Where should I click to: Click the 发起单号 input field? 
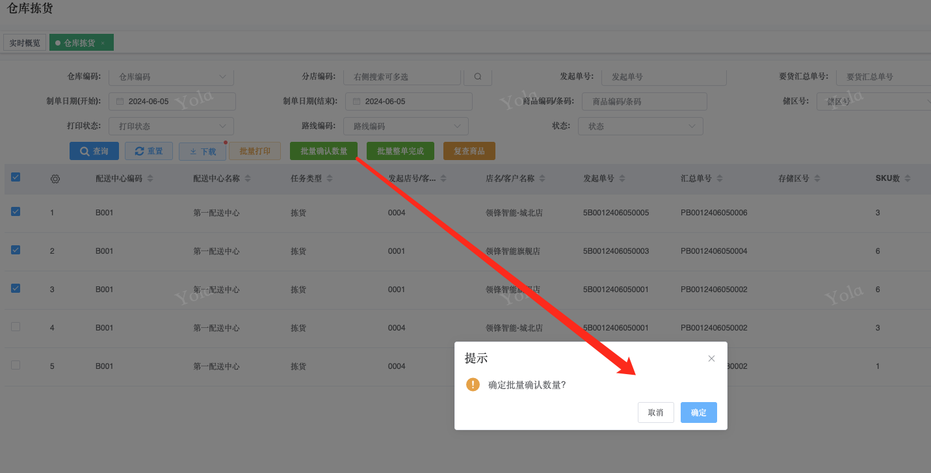coord(663,77)
